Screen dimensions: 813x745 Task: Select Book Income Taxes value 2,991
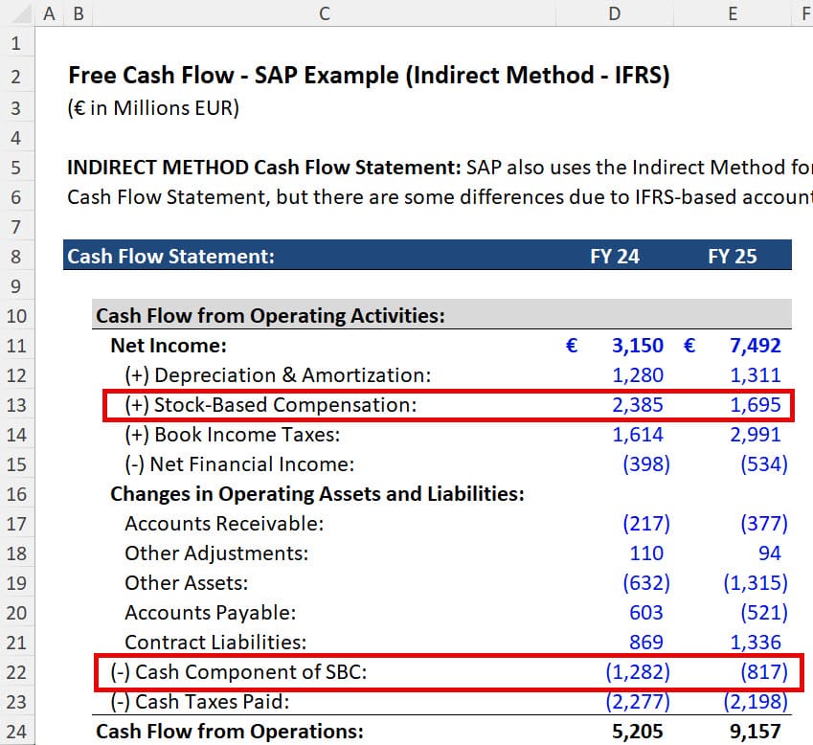point(755,435)
